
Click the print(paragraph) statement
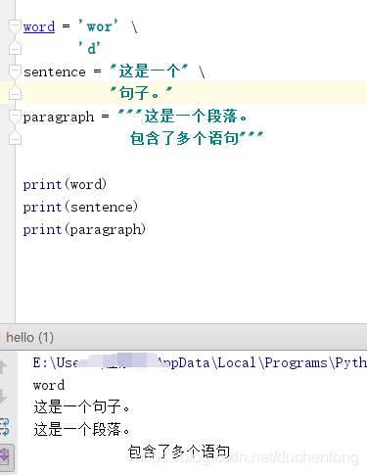84,230
